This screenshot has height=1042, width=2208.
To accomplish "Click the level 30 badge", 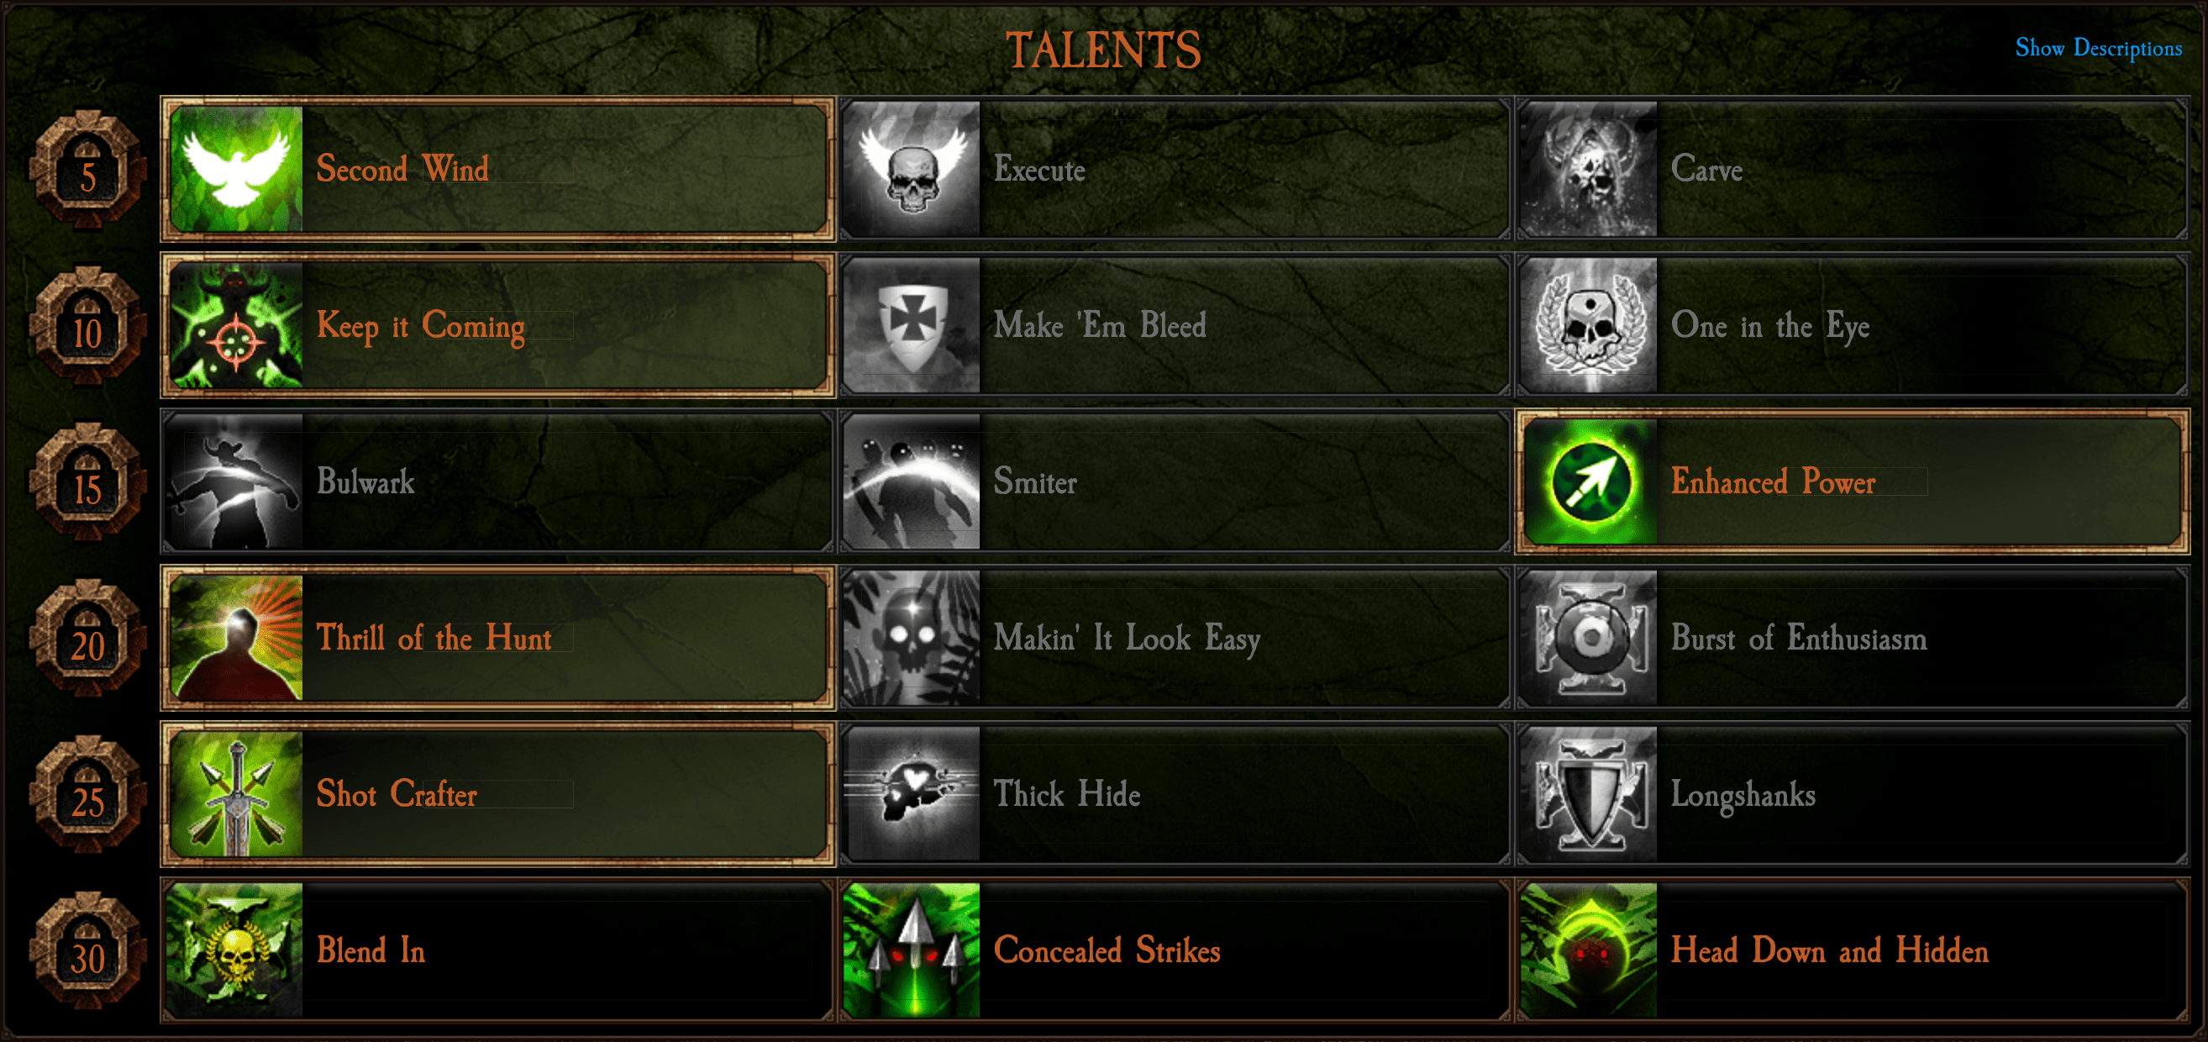I will (x=87, y=950).
